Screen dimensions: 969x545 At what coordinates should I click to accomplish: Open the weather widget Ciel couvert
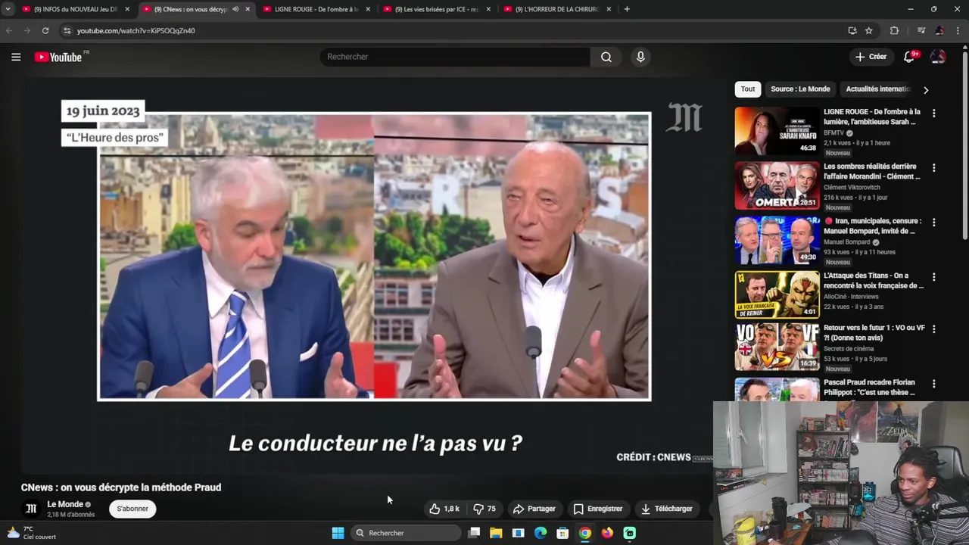tap(30, 533)
